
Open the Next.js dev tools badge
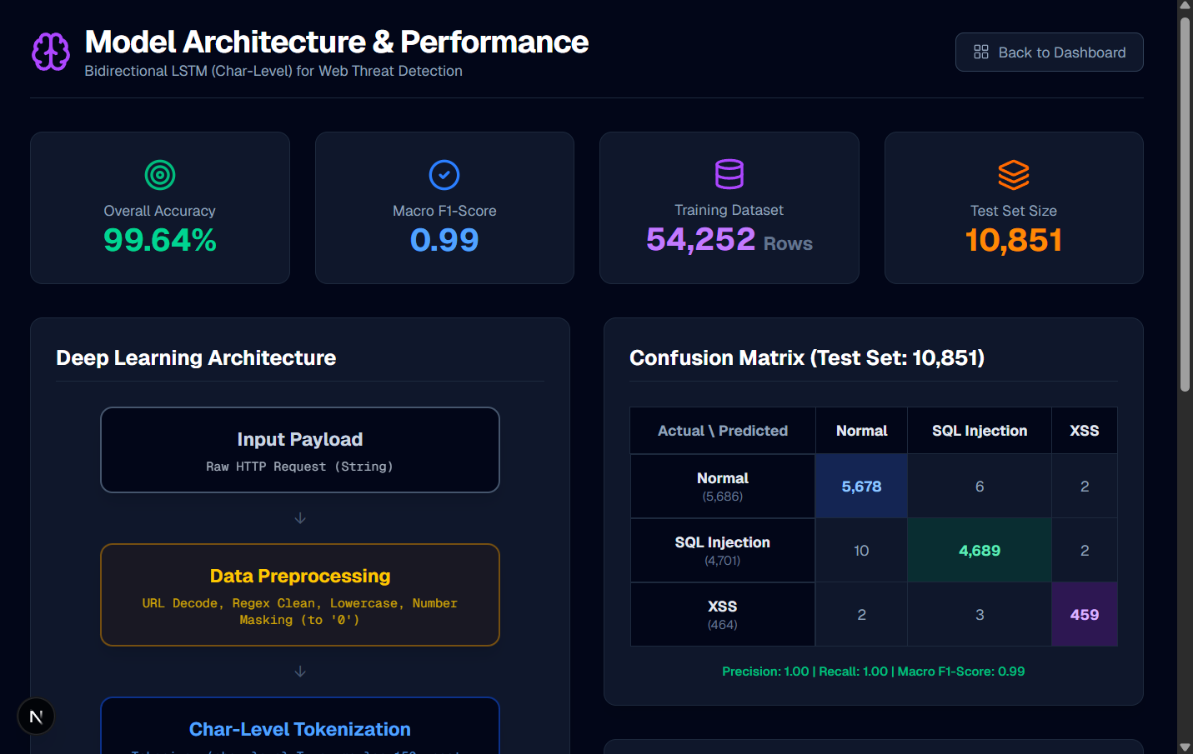[36, 717]
